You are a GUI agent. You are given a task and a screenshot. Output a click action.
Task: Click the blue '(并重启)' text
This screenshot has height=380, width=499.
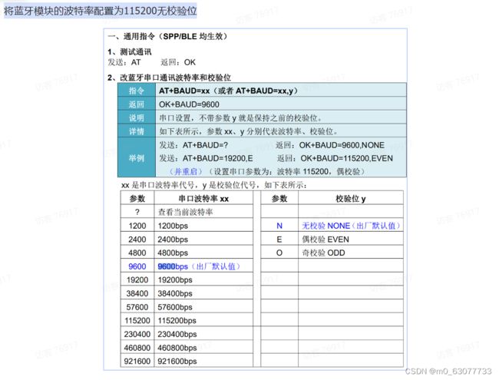point(186,171)
